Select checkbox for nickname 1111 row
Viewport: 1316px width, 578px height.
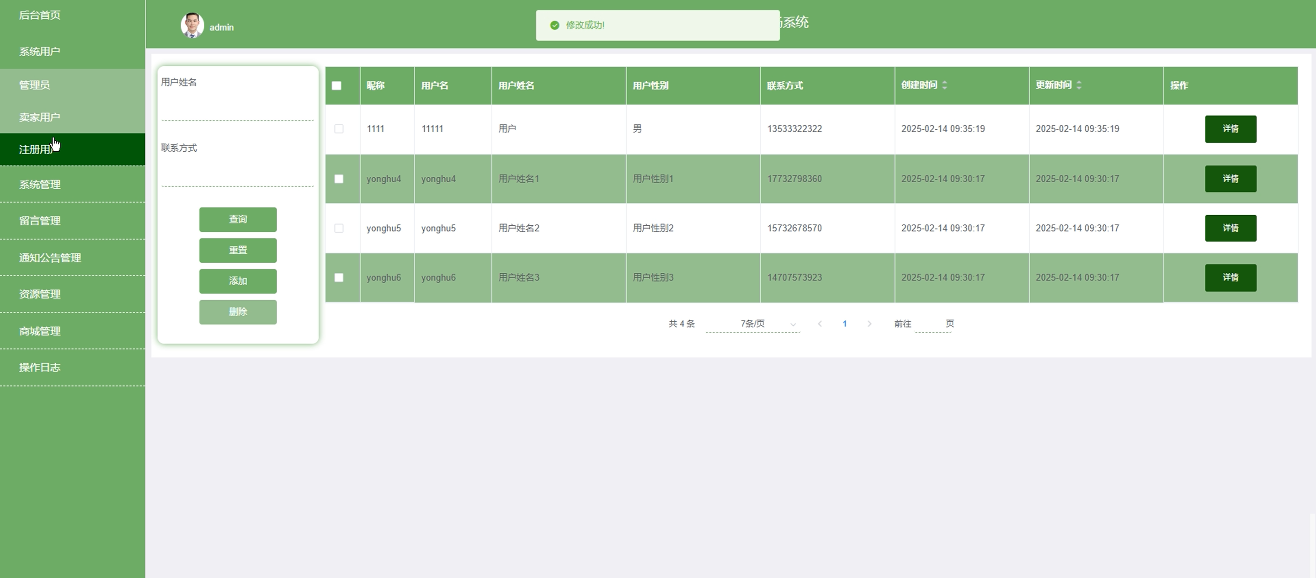[339, 129]
